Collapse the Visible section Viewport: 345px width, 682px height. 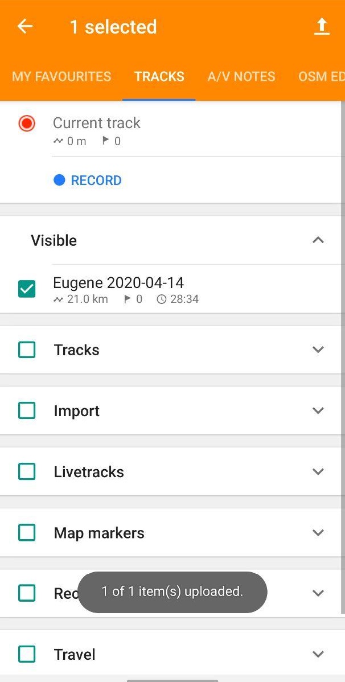(x=318, y=240)
